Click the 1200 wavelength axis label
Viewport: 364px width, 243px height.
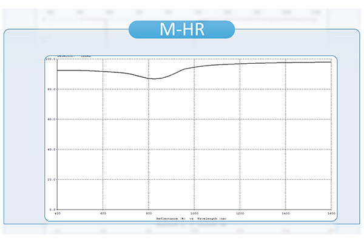(240, 213)
